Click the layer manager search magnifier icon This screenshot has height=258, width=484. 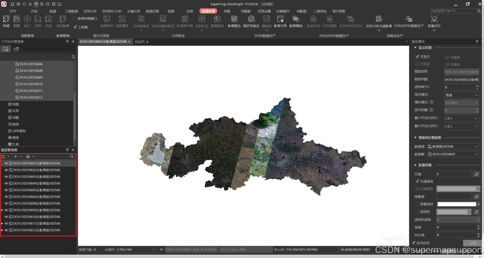pyautogui.click(x=72, y=157)
